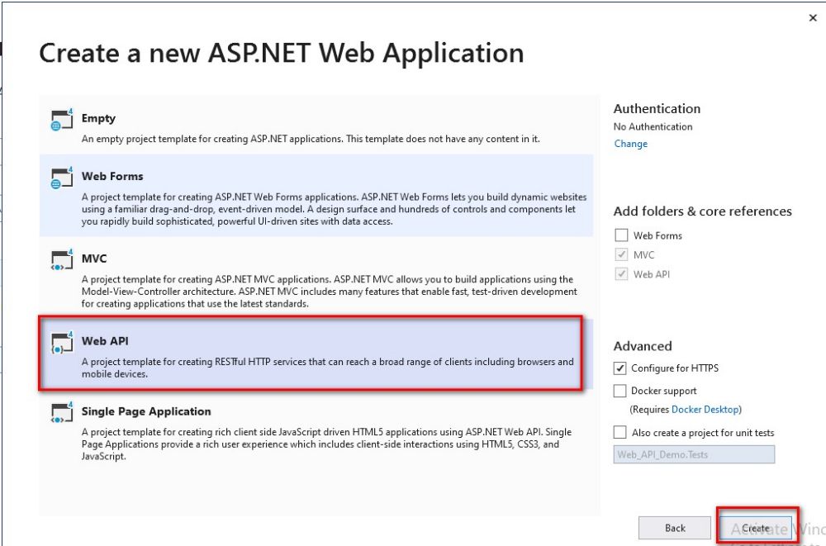Click the Back button
Viewport: 826px width, 546px height.
[675, 528]
